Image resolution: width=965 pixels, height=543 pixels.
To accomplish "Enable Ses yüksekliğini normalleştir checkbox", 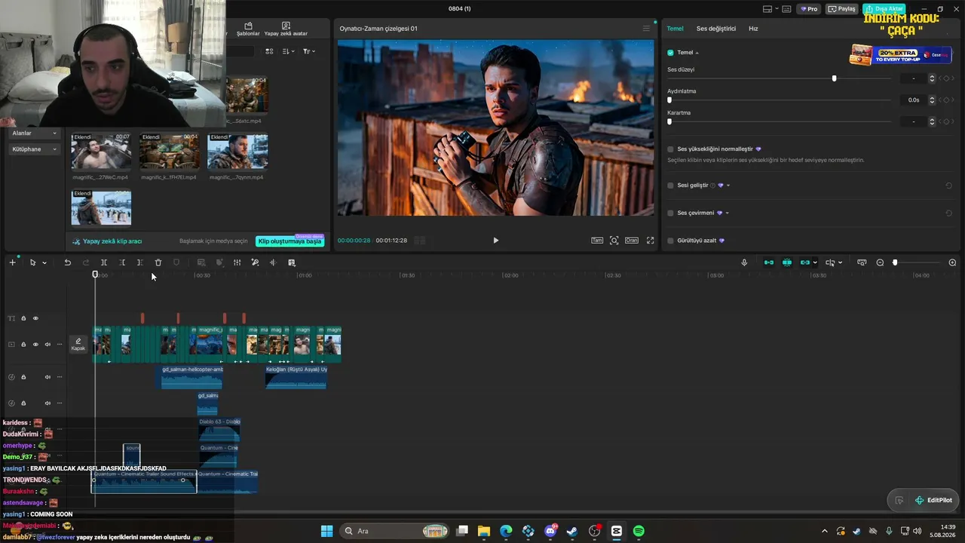I will click(670, 149).
